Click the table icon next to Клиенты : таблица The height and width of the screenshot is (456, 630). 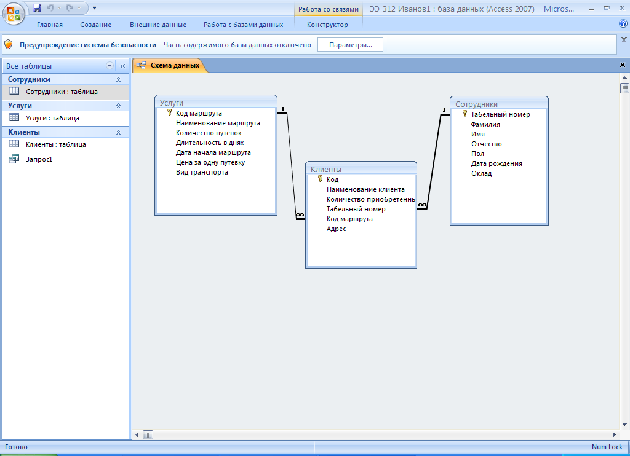pyautogui.click(x=14, y=144)
